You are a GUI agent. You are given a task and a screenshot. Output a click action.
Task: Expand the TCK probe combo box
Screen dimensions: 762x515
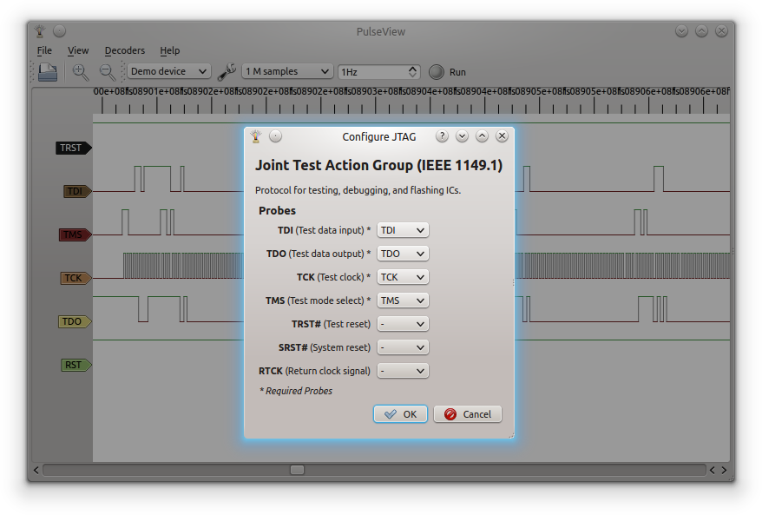click(403, 277)
